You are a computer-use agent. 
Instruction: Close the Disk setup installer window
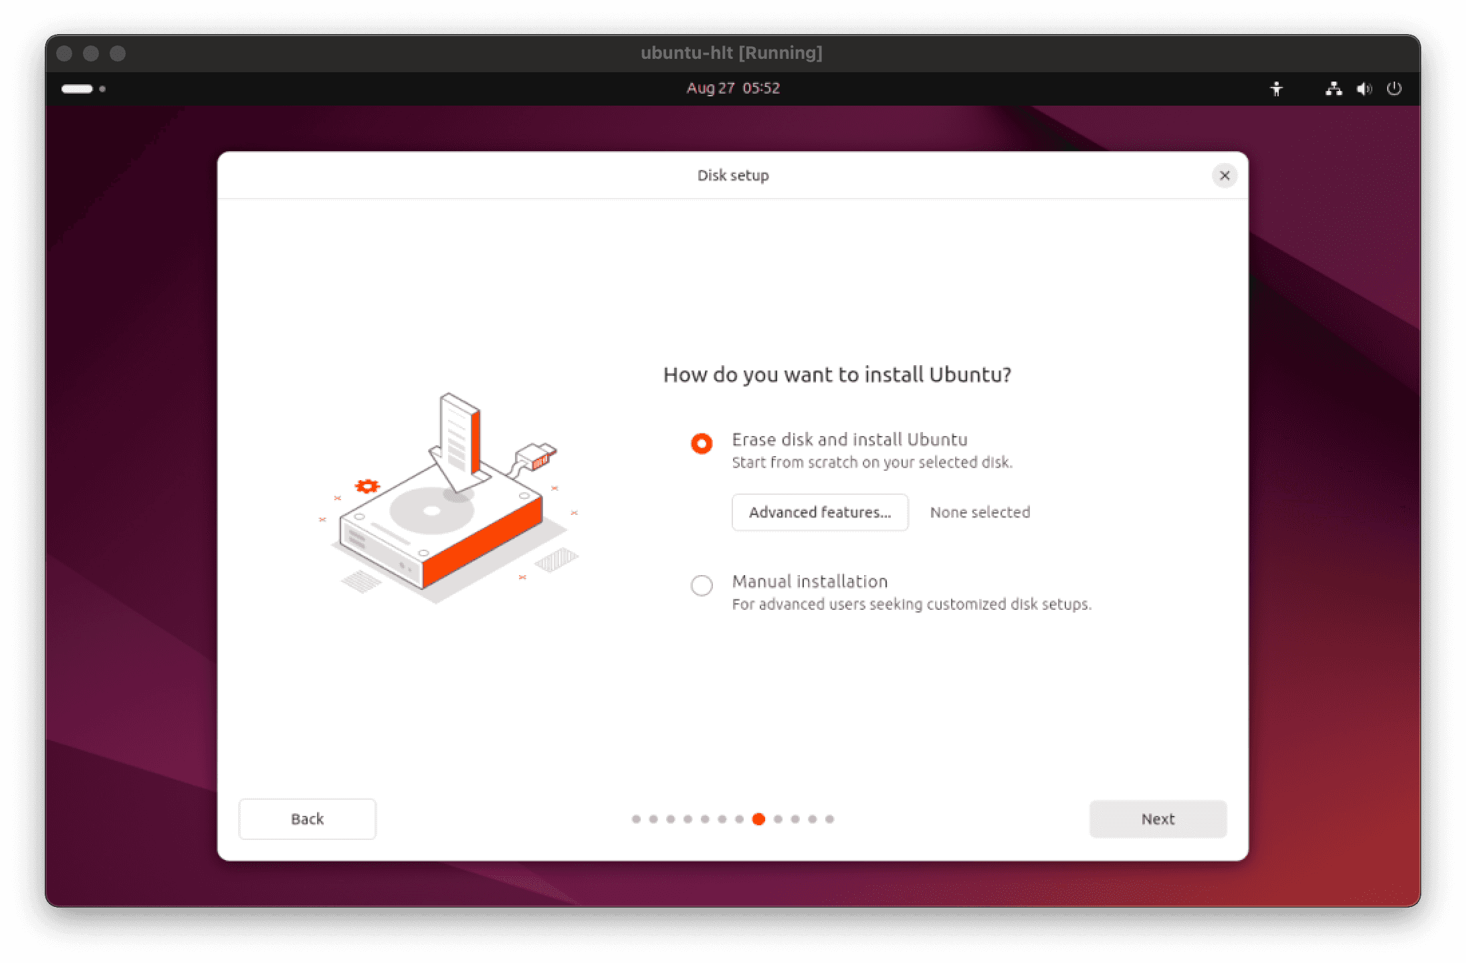pyautogui.click(x=1225, y=175)
